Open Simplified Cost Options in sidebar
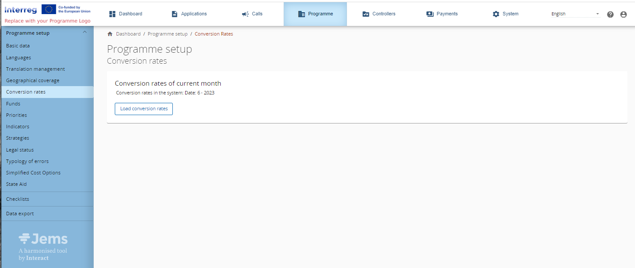This screenshot has width=635, height=268. [x=33, y=173]
